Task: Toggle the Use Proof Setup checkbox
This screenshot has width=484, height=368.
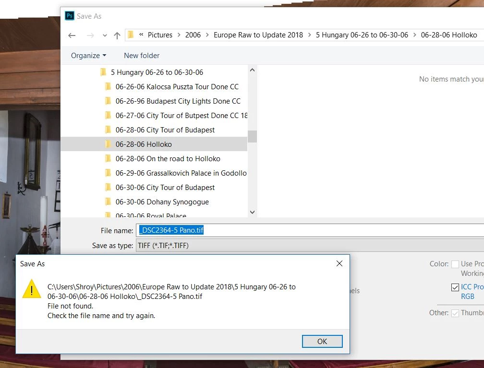Action: click(455, 264)
